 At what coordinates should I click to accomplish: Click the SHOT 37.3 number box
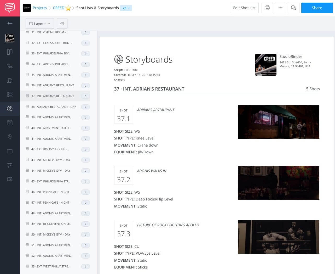(x=124, y=229)
